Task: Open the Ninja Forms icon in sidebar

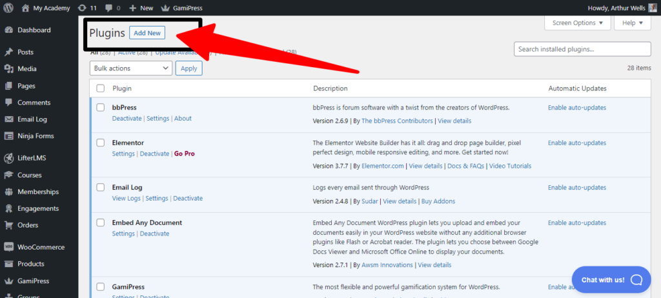Action: [8, 135]
